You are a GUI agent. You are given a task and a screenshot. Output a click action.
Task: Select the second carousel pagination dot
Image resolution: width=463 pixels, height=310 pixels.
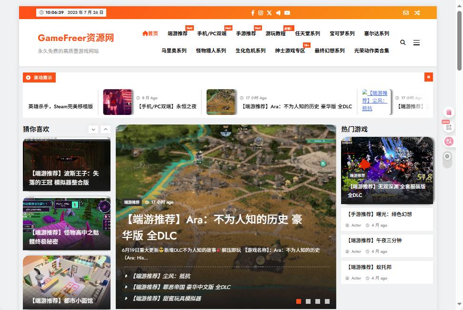308,301
